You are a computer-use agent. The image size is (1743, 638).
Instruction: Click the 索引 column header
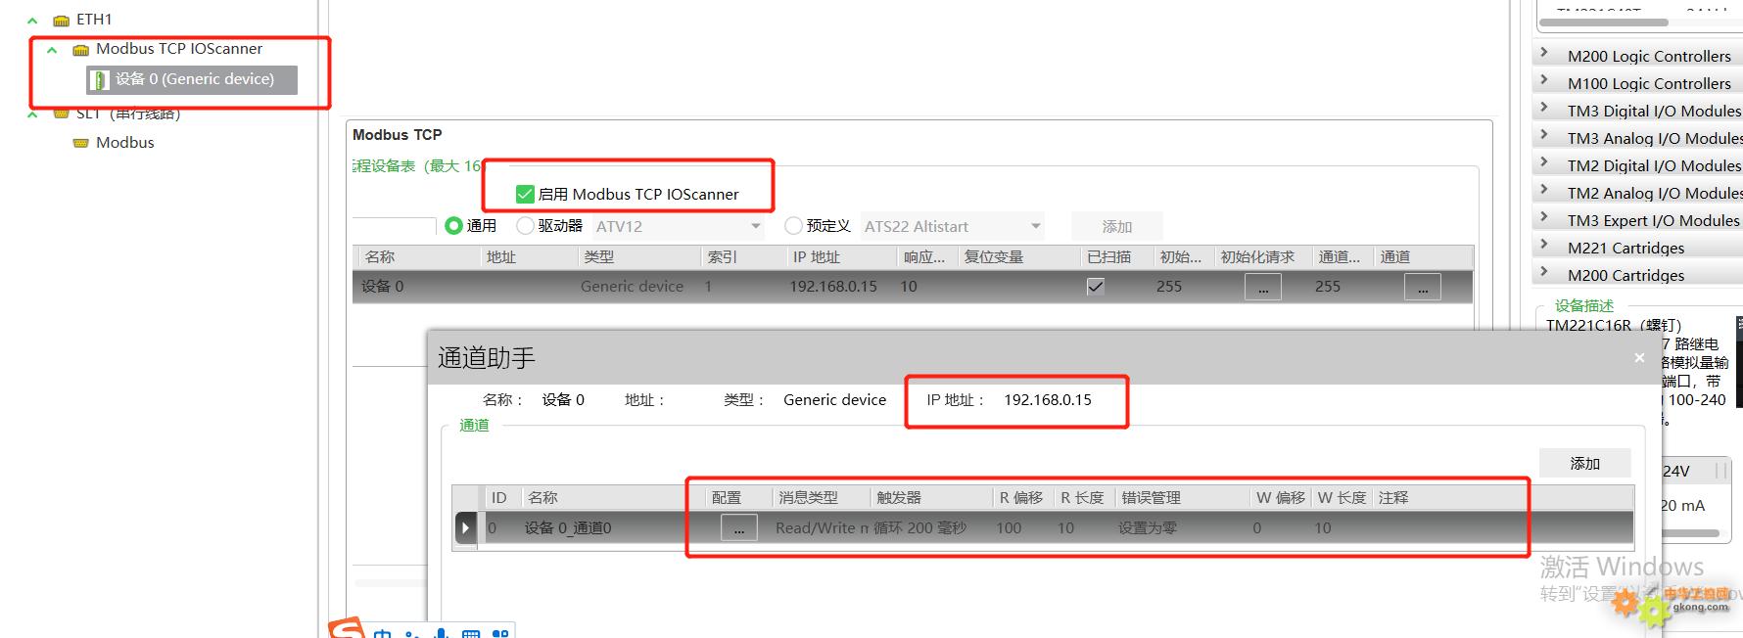743,256
